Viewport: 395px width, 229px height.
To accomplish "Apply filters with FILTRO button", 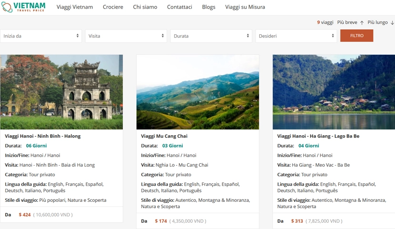I will tap(357, 36).
